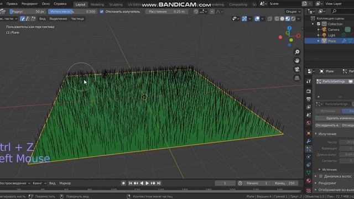The height and width of the screenshot is (199, 354).
Task: Select wireframe viewport shading
Action: pyautogui.click(x=277, y=19)
